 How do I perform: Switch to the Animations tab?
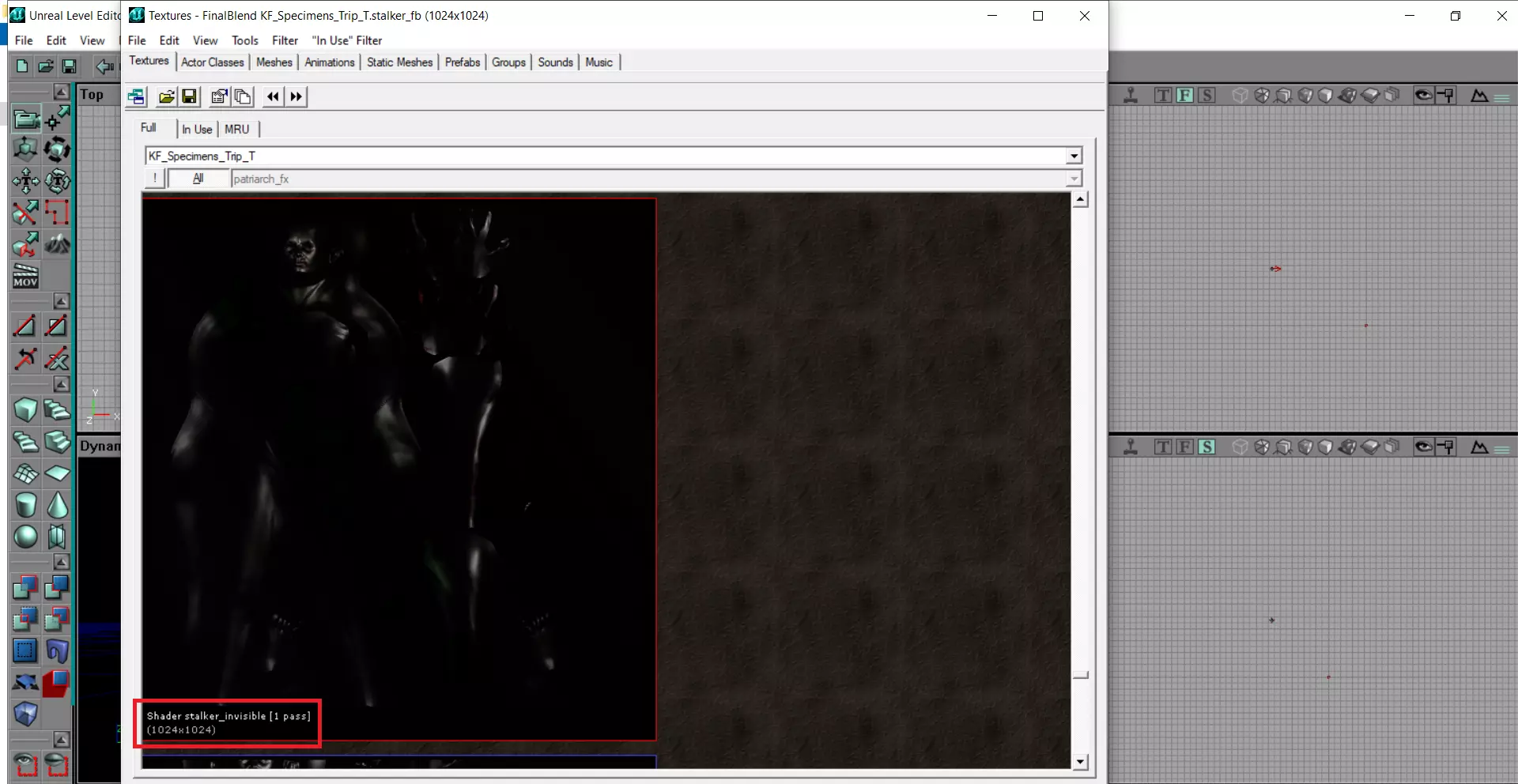[330, 62]
